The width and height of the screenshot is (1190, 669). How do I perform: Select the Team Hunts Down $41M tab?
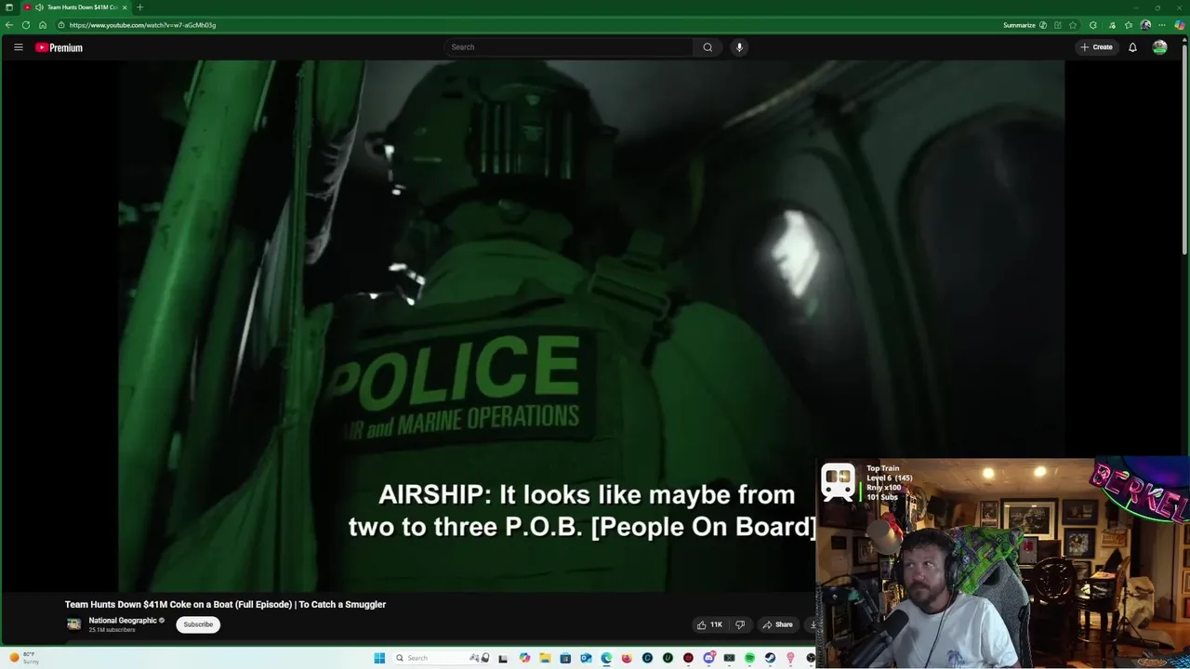[76, 7]
